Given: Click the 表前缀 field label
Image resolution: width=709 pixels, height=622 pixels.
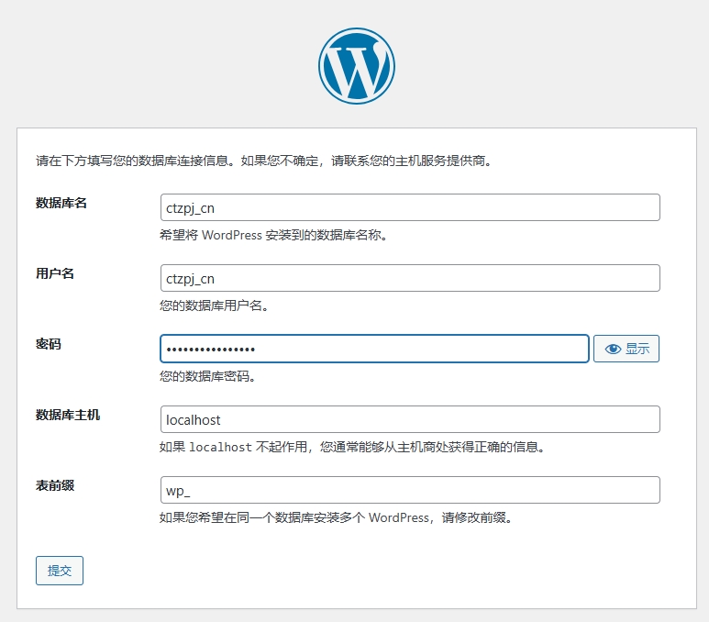Looking at the screenshot, I should point(55,485).
